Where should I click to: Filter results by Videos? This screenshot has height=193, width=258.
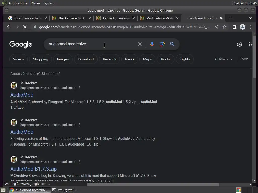tap(18, 59)
